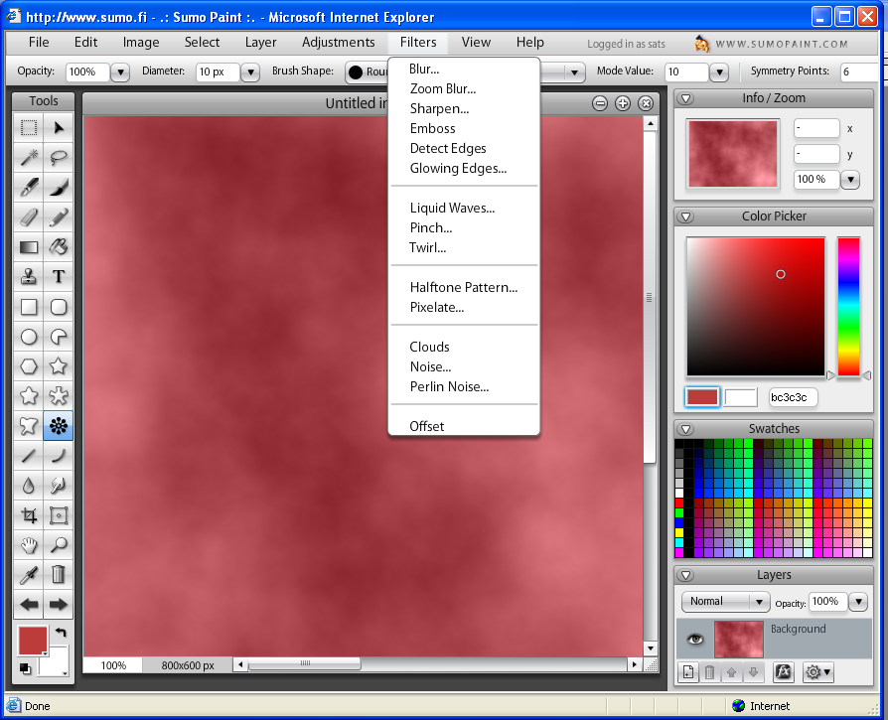This screenshot has height=720, width=888.
Task: Create a new layer
Action: pos(688,672)
